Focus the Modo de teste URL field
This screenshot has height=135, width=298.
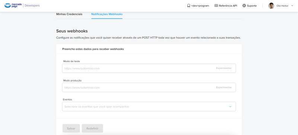149,68
